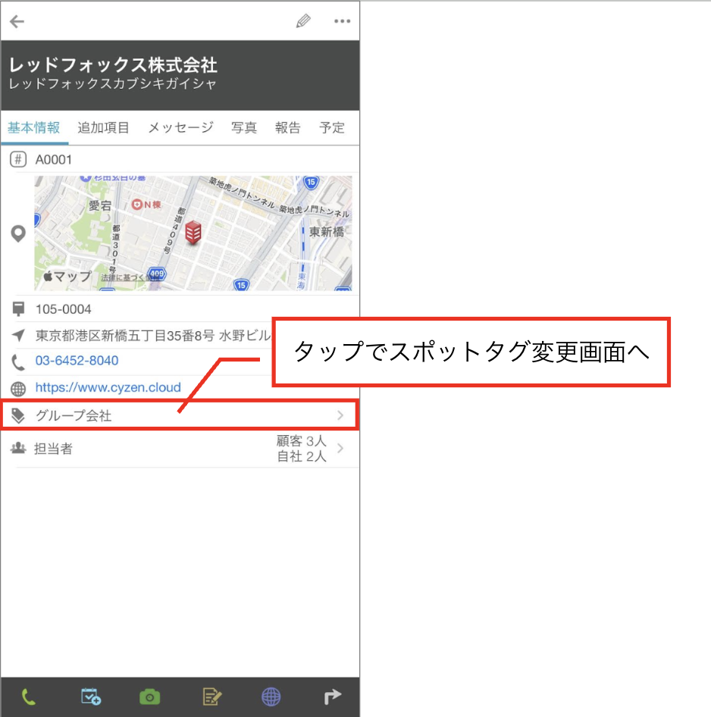
Task: Open the 報告 tab
Action: click(287, 127)
